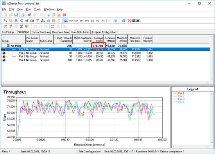This screenshot has height=154, width=215.
Task: Click the Save floppy disk icon
Action: tap(16, 15)
